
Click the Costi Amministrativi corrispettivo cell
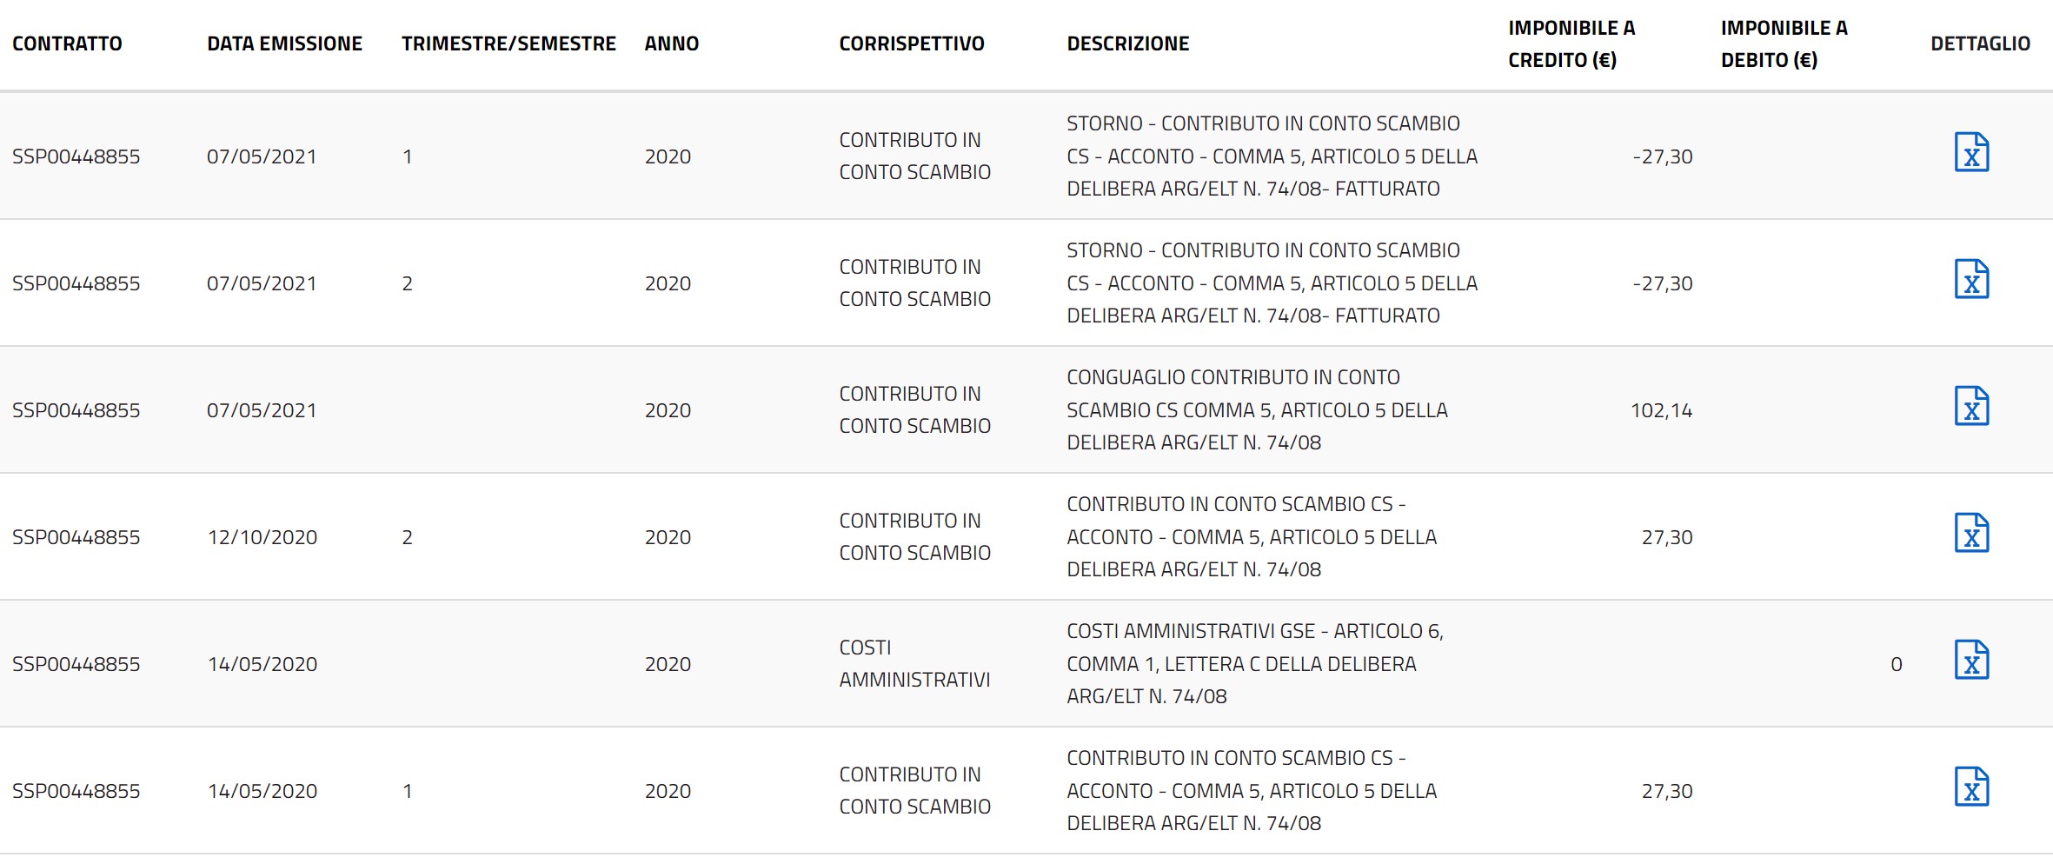[x=914, y=663]
